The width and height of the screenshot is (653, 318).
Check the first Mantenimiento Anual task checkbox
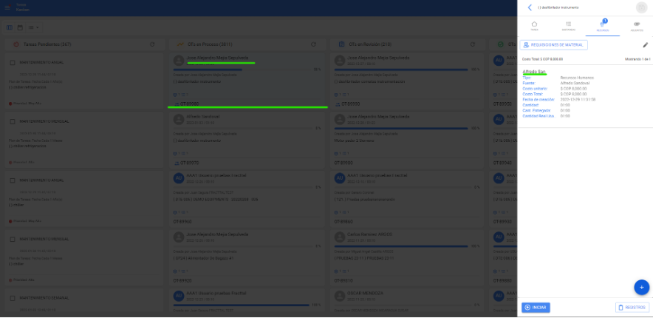coord(13,62)
